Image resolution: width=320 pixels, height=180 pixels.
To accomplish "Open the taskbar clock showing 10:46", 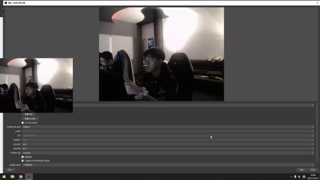I will (x=313, y=177).
